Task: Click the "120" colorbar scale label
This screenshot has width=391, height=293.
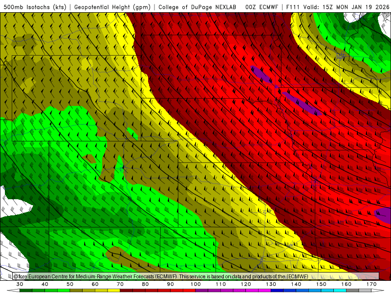Action: point(246,284)
